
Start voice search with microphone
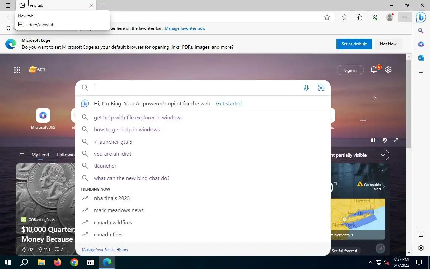point(306,88)
